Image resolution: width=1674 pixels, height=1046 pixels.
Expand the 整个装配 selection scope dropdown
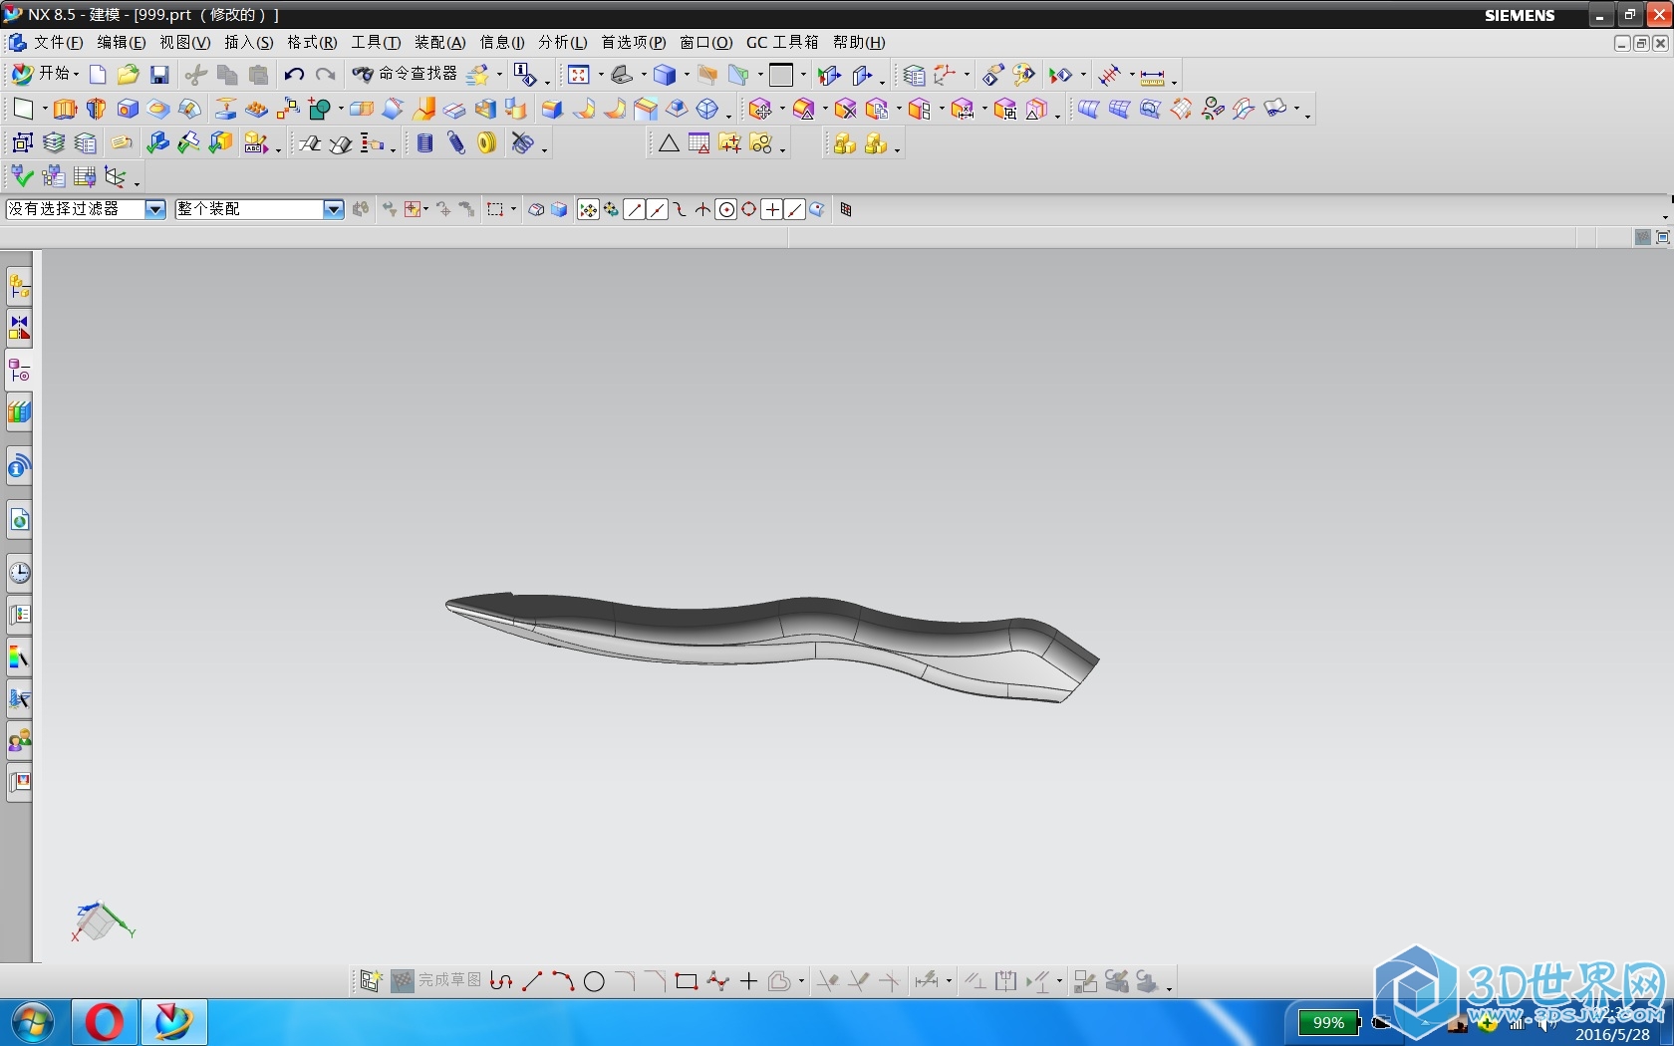(334, 209)
